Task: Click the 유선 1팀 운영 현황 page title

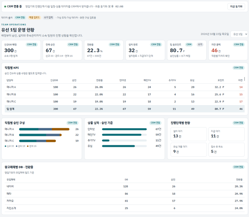Action: tap(18, 30)
